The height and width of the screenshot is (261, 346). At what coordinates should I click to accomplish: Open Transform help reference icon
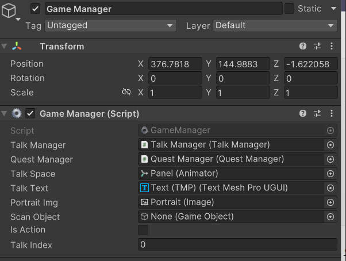pos(303,46)
